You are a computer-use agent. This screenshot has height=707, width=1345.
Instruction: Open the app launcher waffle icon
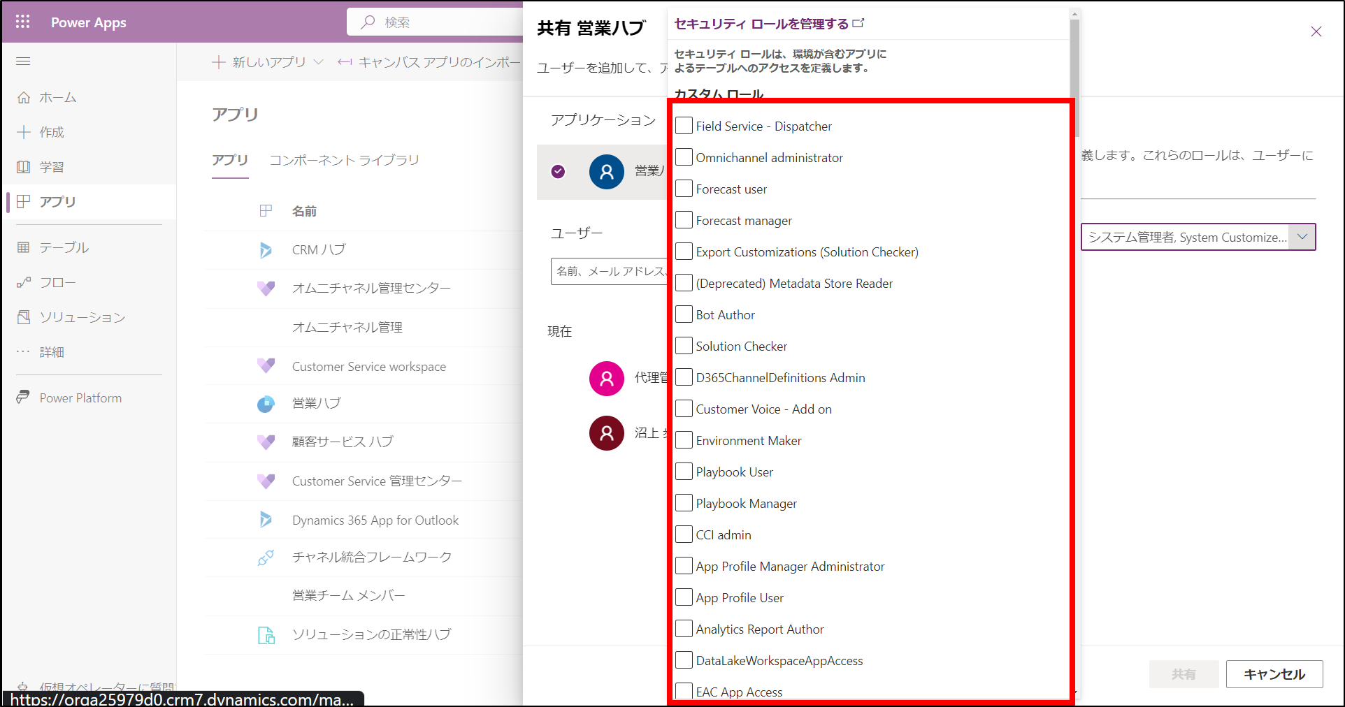(22, 22)
